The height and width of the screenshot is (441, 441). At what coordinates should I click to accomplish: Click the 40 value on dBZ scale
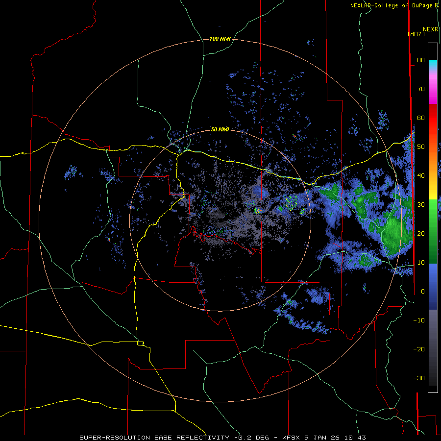[421, 176]
